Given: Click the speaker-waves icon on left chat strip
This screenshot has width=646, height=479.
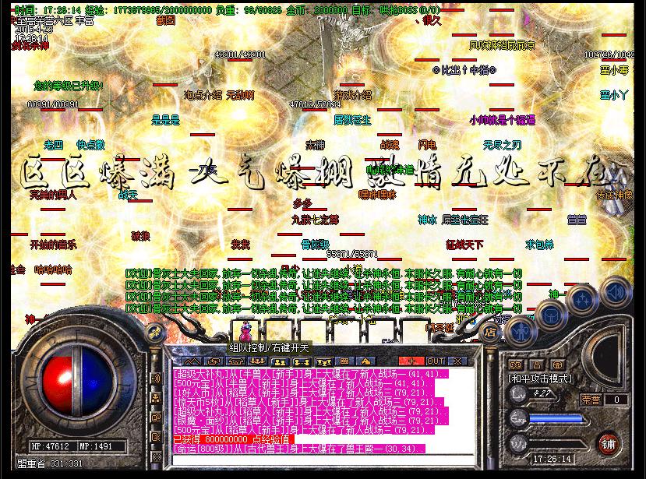Looking at the screenshot, I should 156,379.
